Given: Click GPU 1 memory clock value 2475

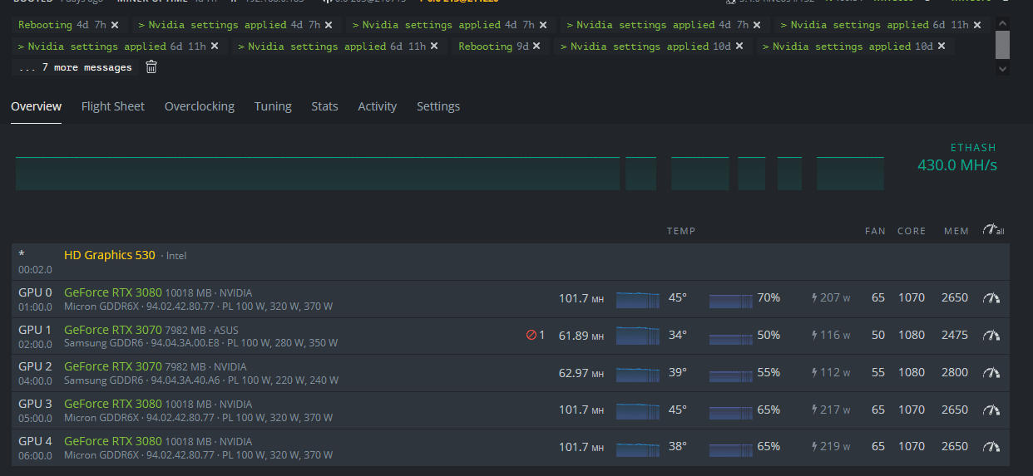Looking at the screenshot, I should (x=955, y=335).
